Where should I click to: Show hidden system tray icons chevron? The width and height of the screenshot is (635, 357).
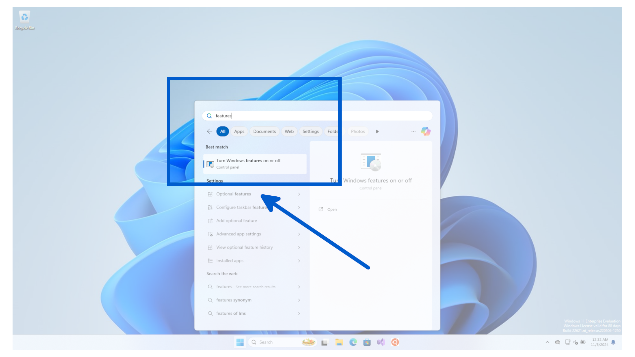547,342
